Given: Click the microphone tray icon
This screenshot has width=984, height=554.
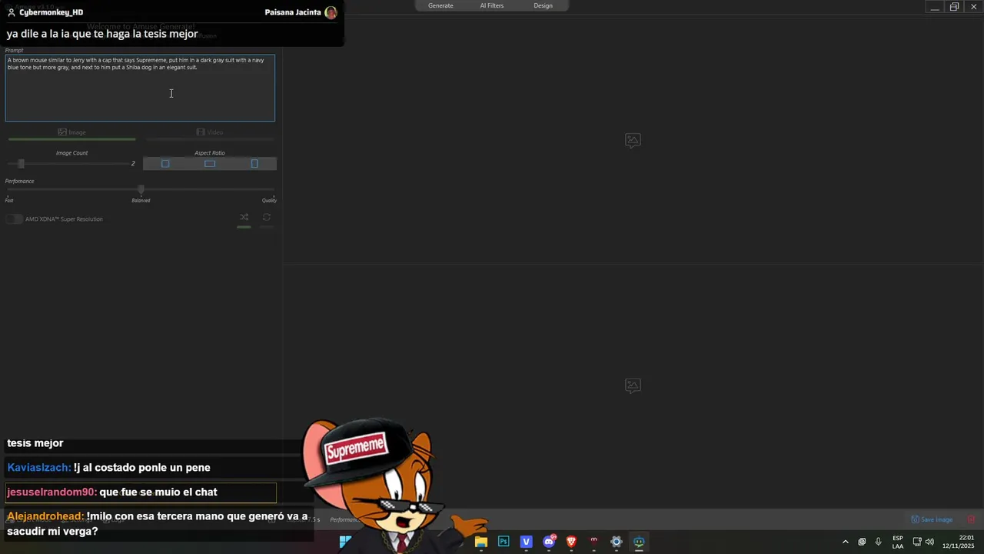Looking at the screenshot, I should click(878, 542).
